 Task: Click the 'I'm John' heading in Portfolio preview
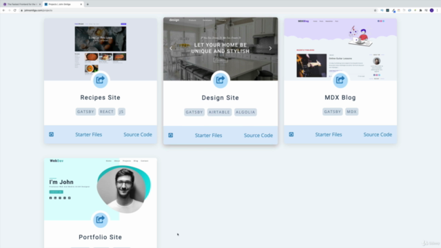pyautogui.click(x=61, y=182)
